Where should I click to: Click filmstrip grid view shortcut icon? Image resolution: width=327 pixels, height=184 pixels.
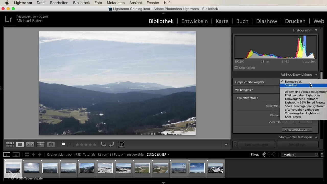27,155
